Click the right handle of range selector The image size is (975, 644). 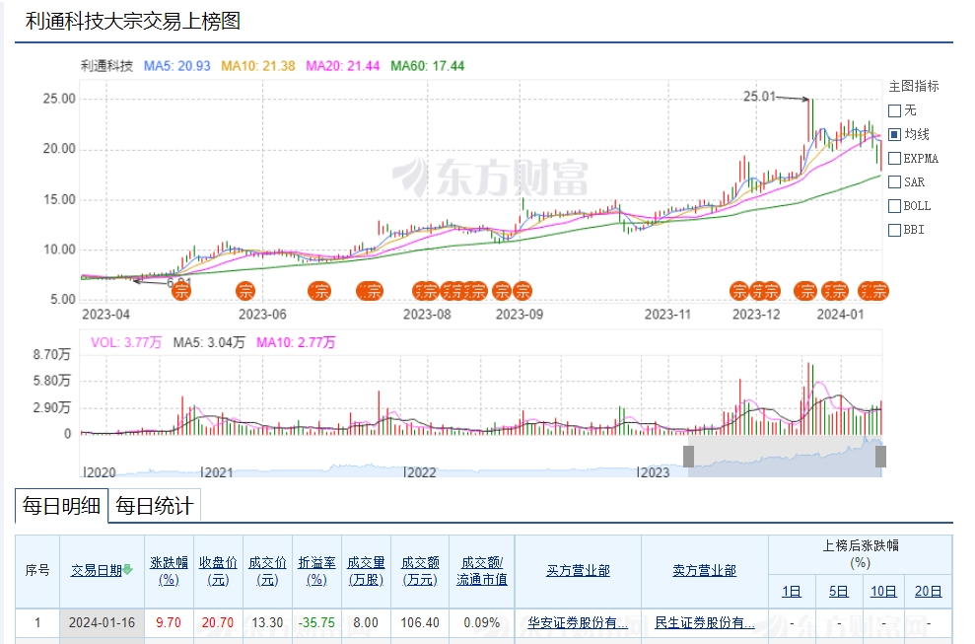coord(880,456)
